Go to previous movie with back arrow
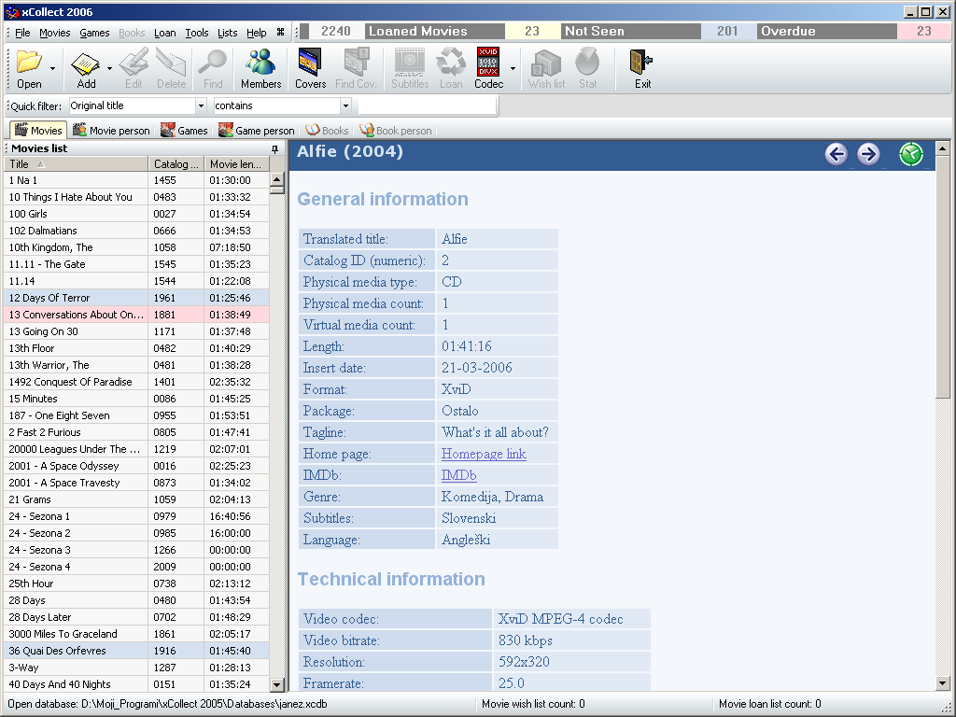The width and height of the screenshot is (956, 717). click(836, 154)
